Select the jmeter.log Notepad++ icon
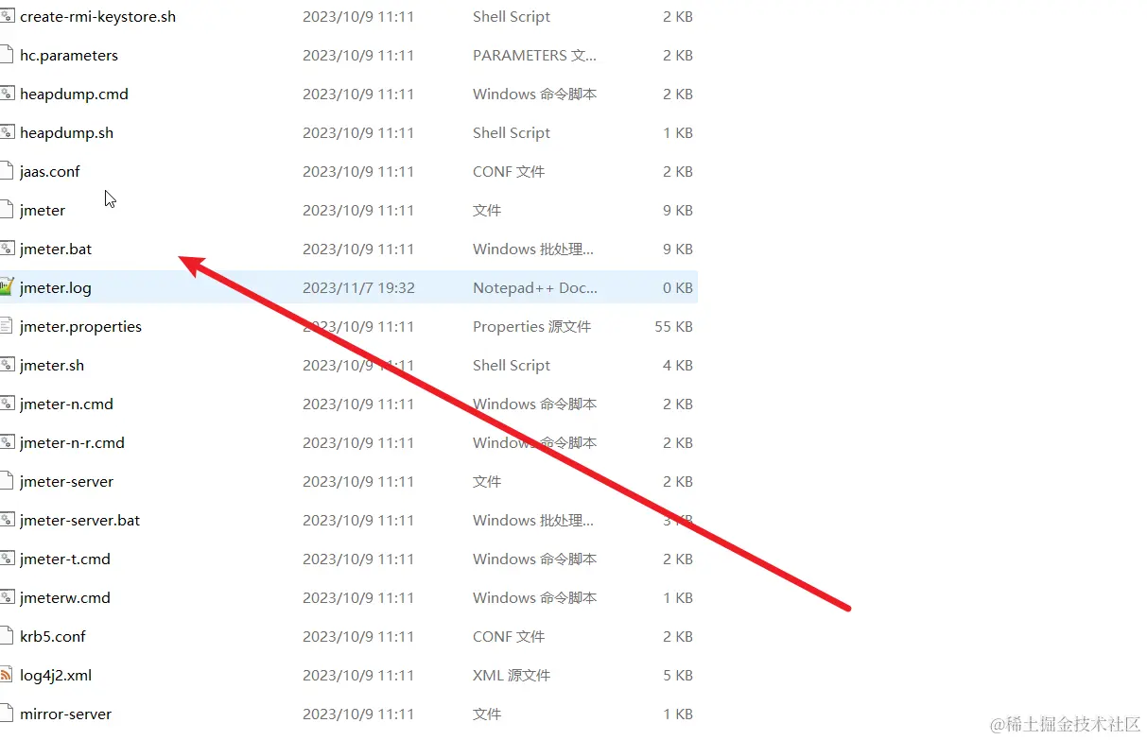The height and width of the screenshot is (740, 1147). coord(6,287)
